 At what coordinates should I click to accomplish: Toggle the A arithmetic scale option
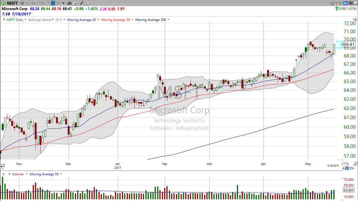point(343,168)
